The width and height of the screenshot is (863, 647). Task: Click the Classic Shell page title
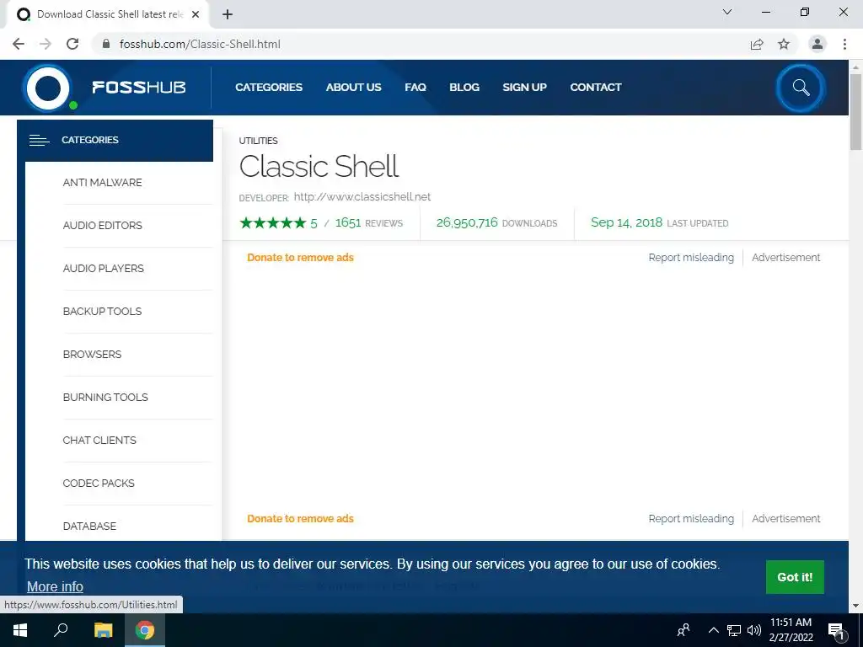319,166
